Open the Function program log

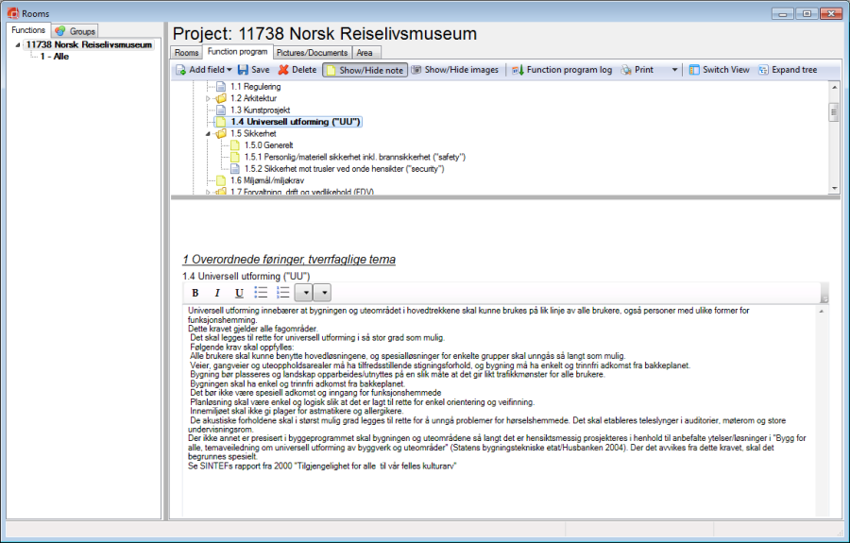click(562, 70)
